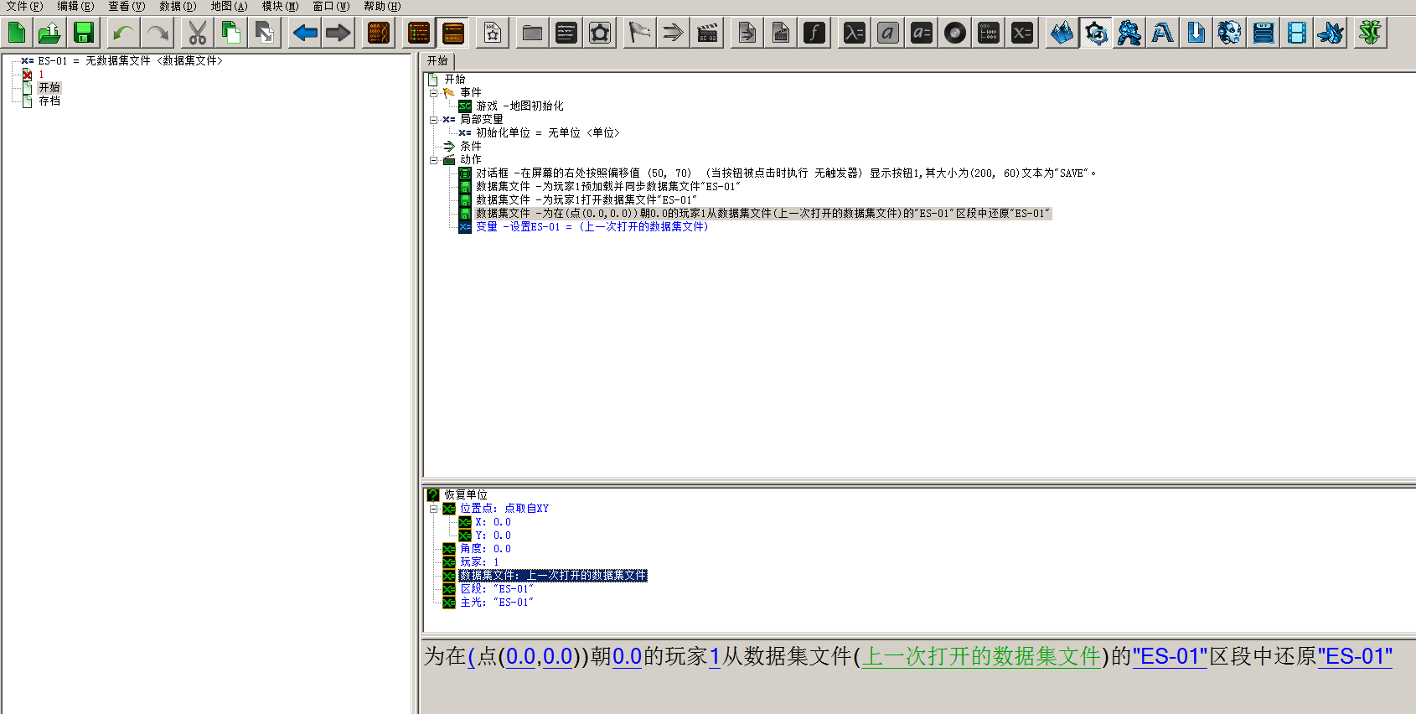
Task: Open the 文件(F) menu
Action: coord(25,6)
